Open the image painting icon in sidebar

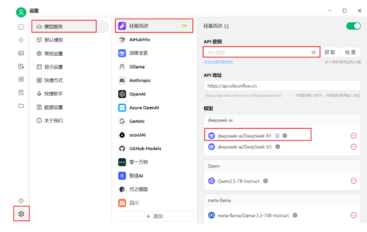21,53
